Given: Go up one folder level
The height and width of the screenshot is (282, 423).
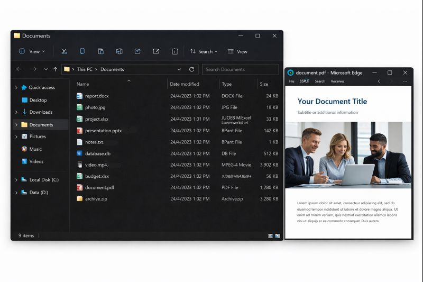Looking at the screenshot, I should click(56, 69).
